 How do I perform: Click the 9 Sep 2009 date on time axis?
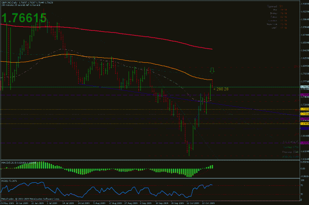pos(146,203)
